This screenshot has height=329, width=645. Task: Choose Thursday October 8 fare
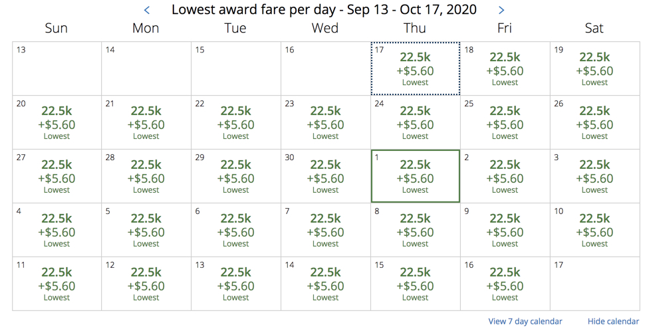coord(415,231)
